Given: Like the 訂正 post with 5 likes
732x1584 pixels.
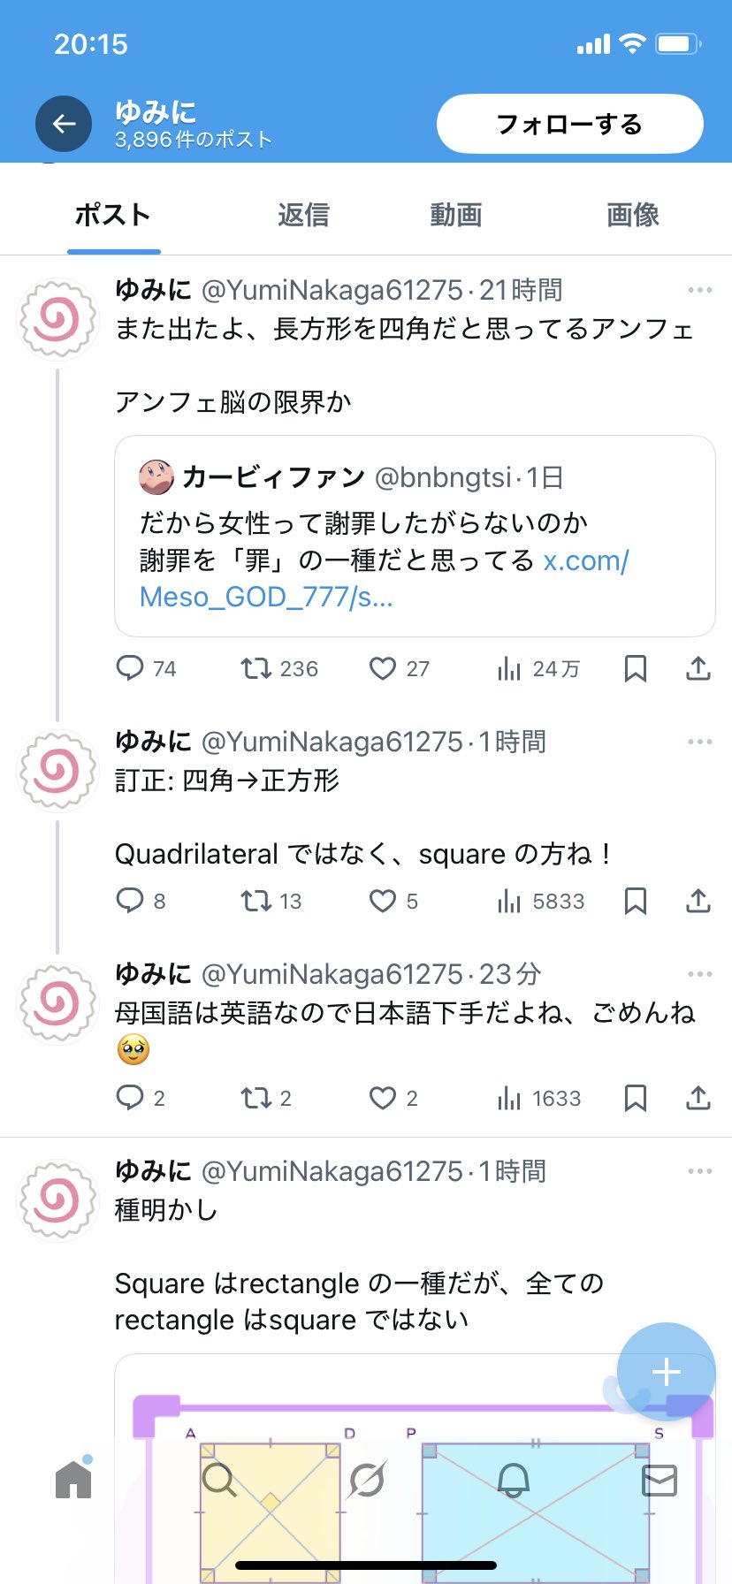Looking at the screenshot, I should point(383,901).
